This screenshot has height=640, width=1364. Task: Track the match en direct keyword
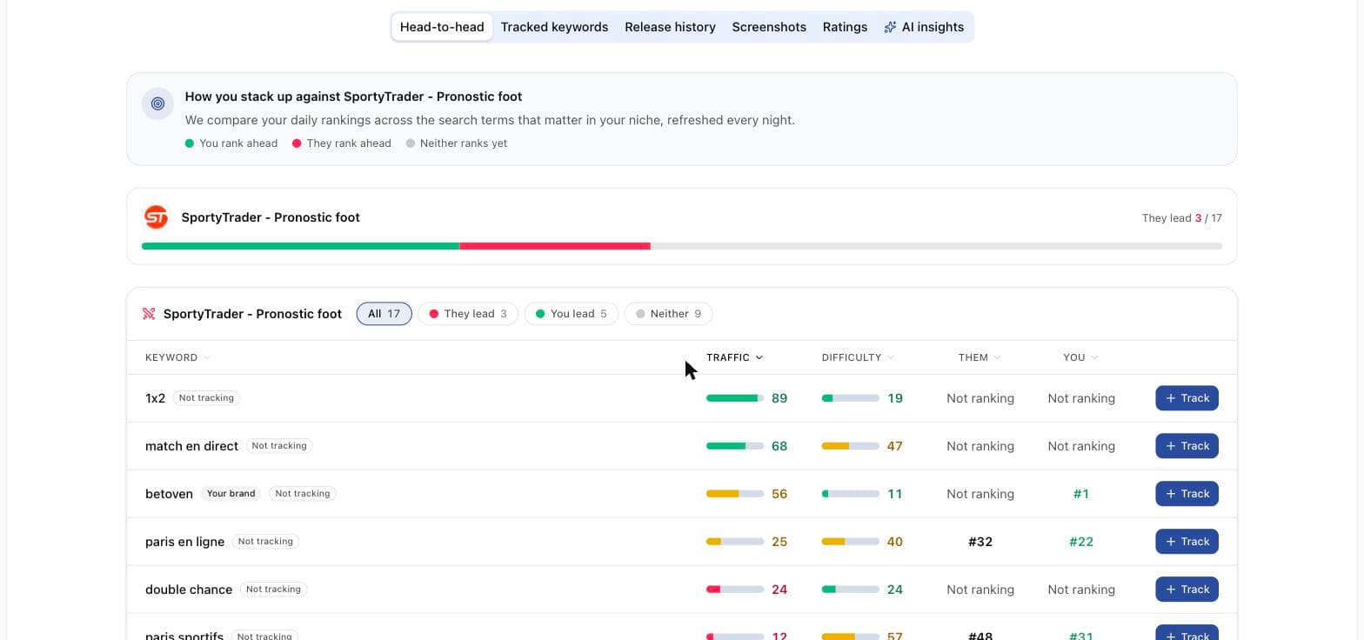(x=1187, y=446)
